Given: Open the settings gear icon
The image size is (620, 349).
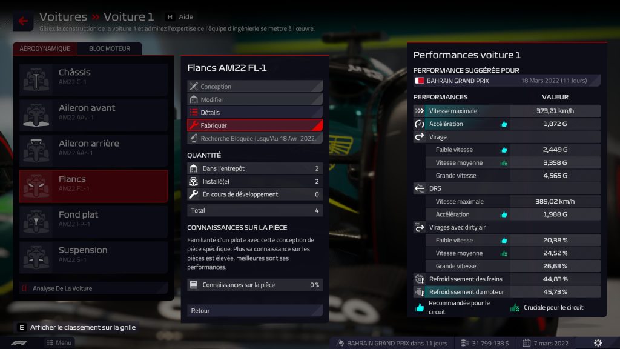Looking at the screenshot, I should (x=598, y=343).
